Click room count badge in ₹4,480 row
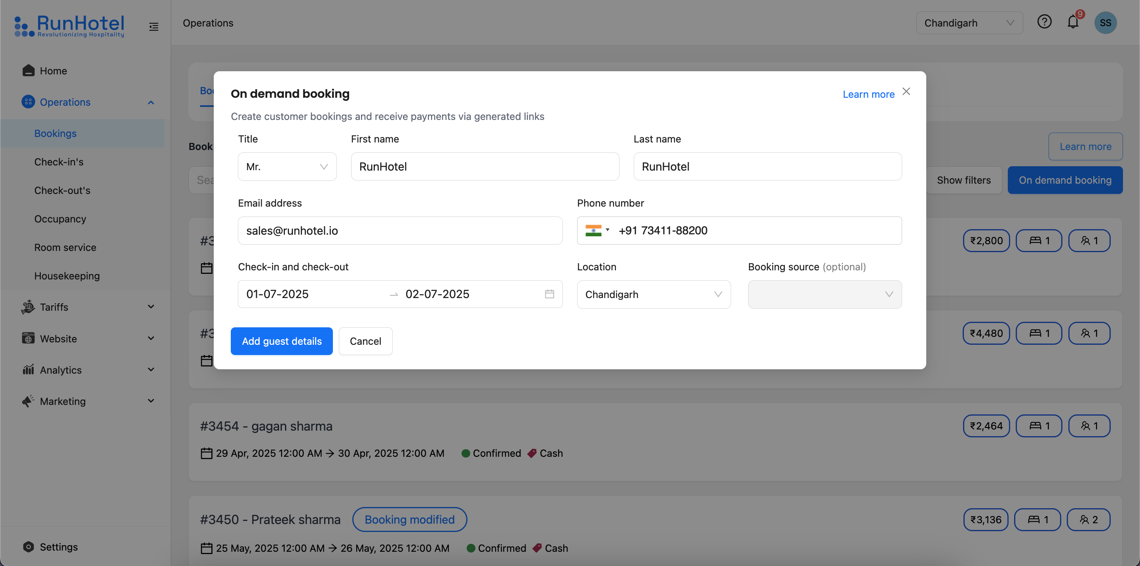The image size is (1140, 566). tap(1039, 333)
